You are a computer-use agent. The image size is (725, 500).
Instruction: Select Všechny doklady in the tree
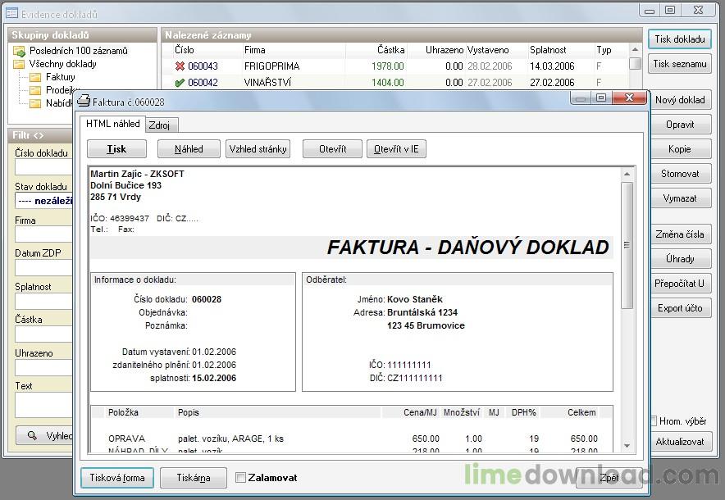62,64
